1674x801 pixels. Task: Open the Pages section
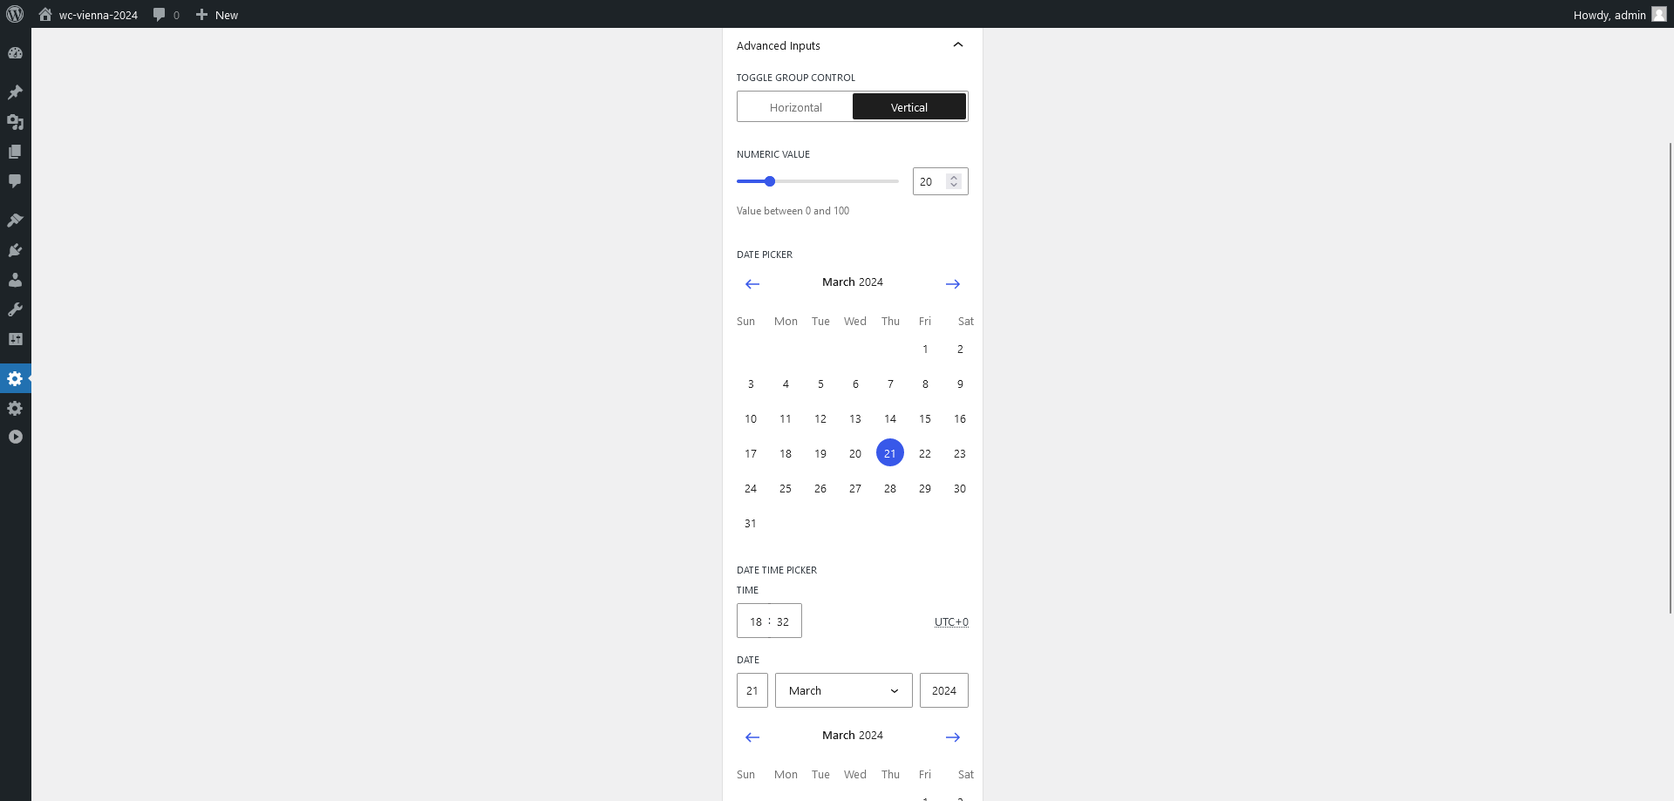point(15,151)
